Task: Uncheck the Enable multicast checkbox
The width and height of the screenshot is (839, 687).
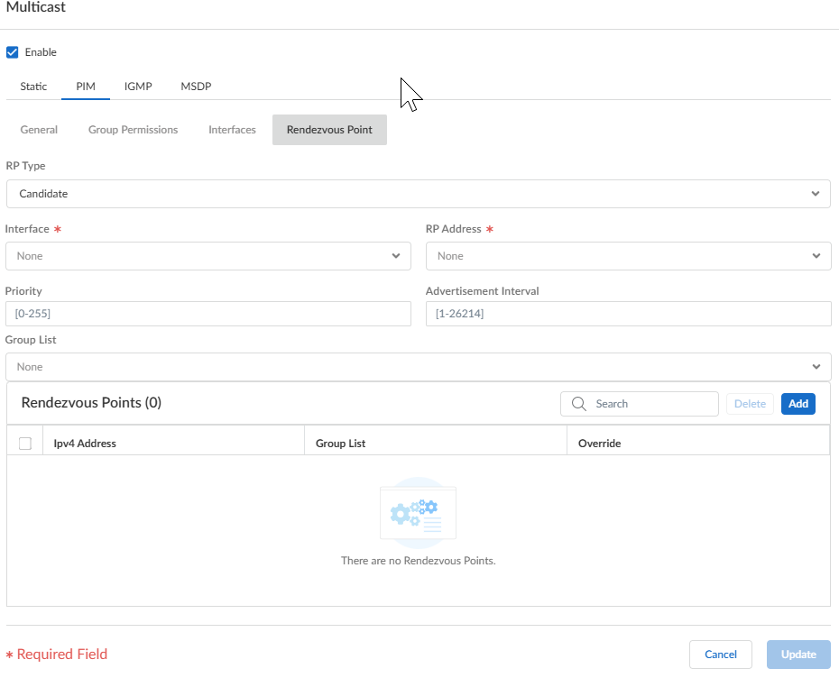Action: tap(13, 52)
